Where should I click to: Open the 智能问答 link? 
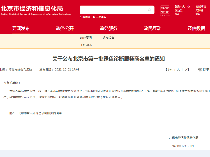[x=200, y=7]
